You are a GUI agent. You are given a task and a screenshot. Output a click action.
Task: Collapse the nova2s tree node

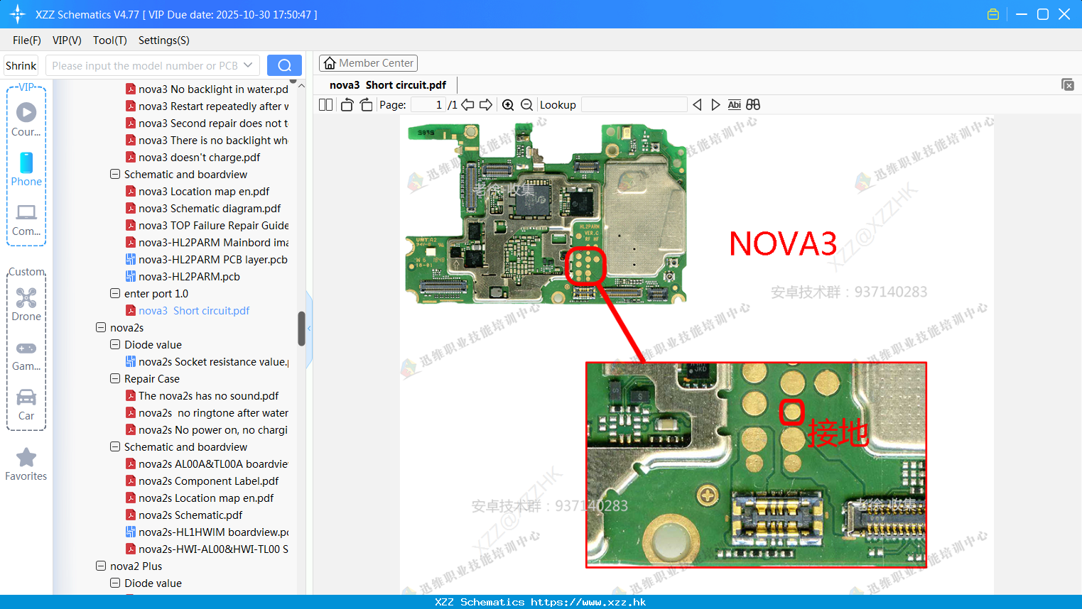coord(101,327)
